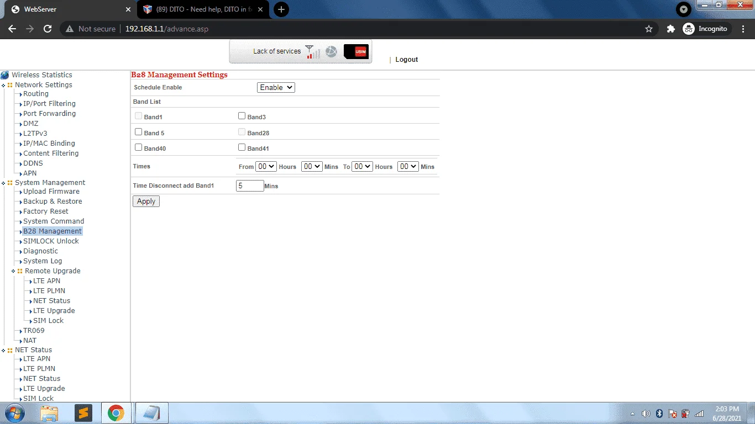Click the Apply button
This screenshot has height=424, width=755.
[x=146, y=202]
